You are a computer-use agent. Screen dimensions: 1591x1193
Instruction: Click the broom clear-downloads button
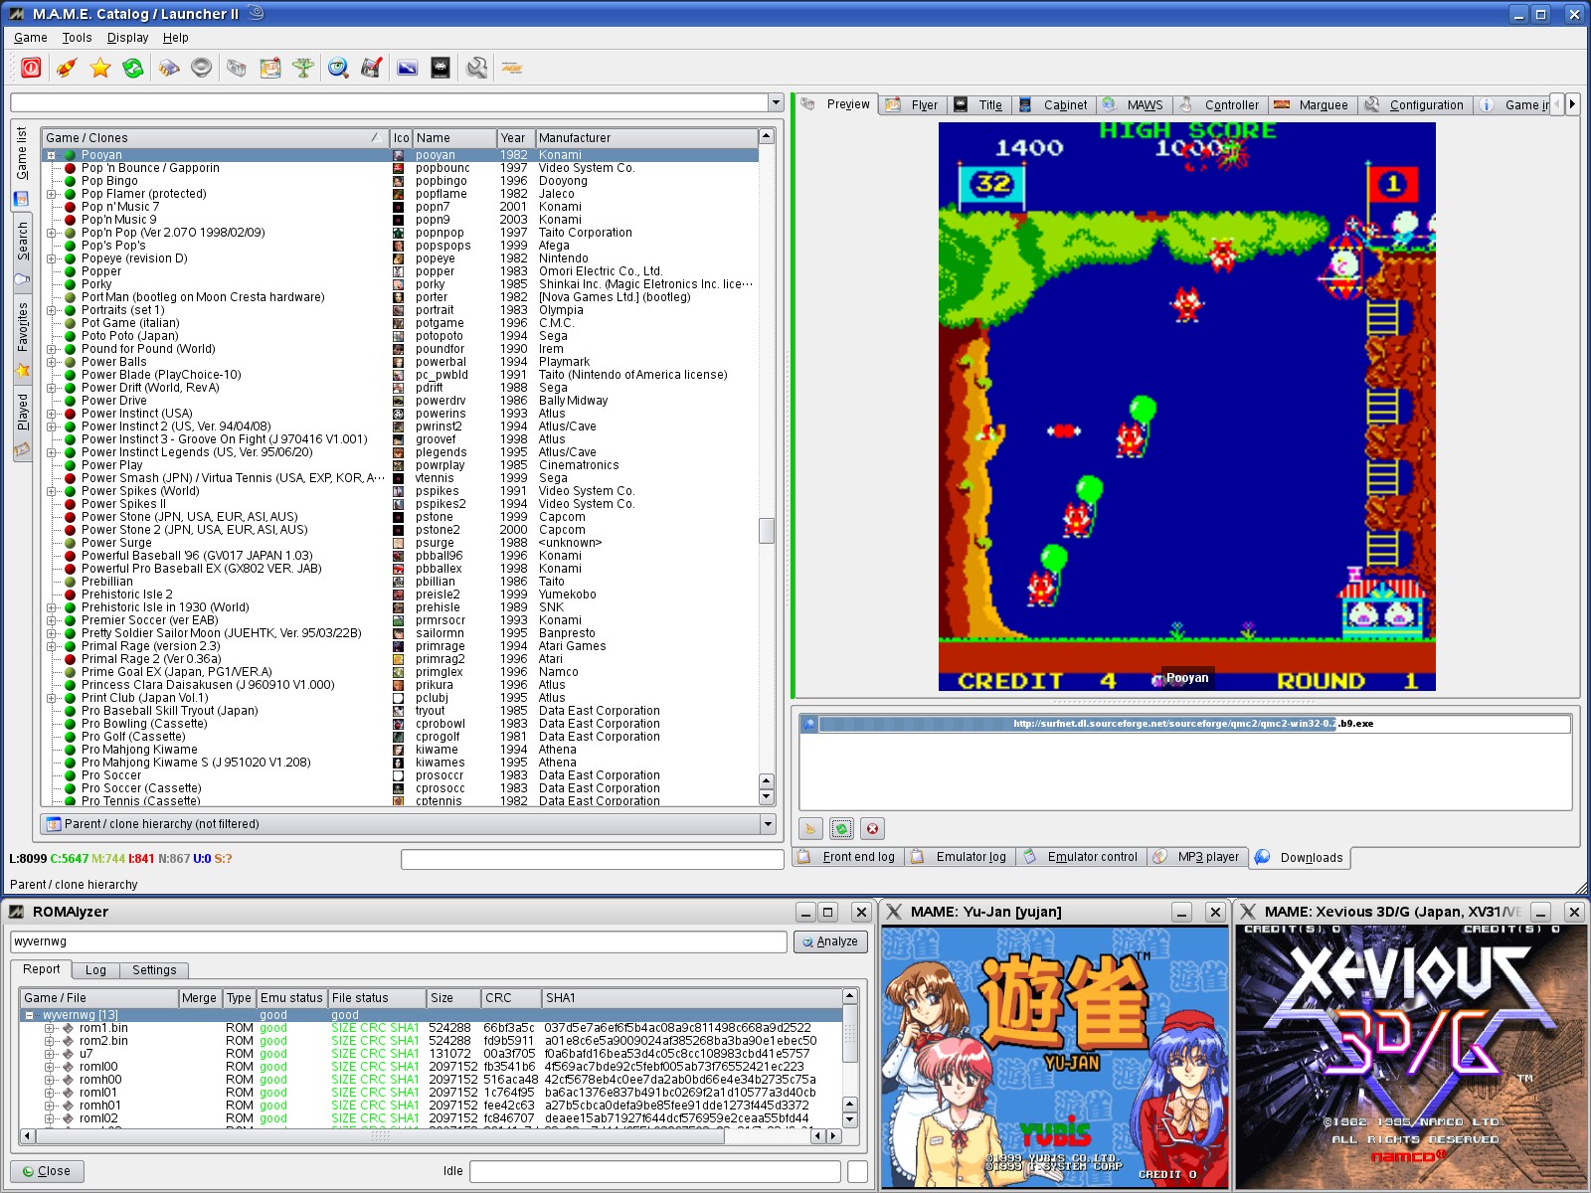pos(810,828)
